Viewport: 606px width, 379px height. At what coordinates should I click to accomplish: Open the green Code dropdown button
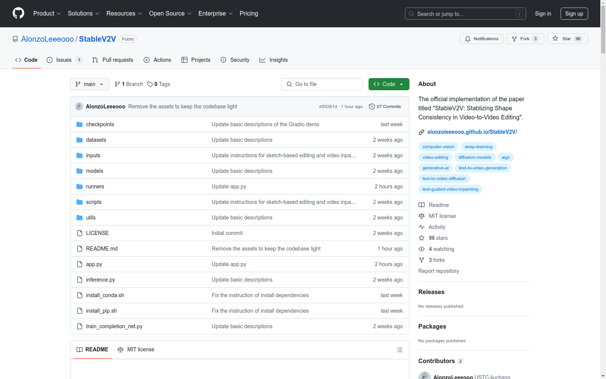[x=389, y=84]
